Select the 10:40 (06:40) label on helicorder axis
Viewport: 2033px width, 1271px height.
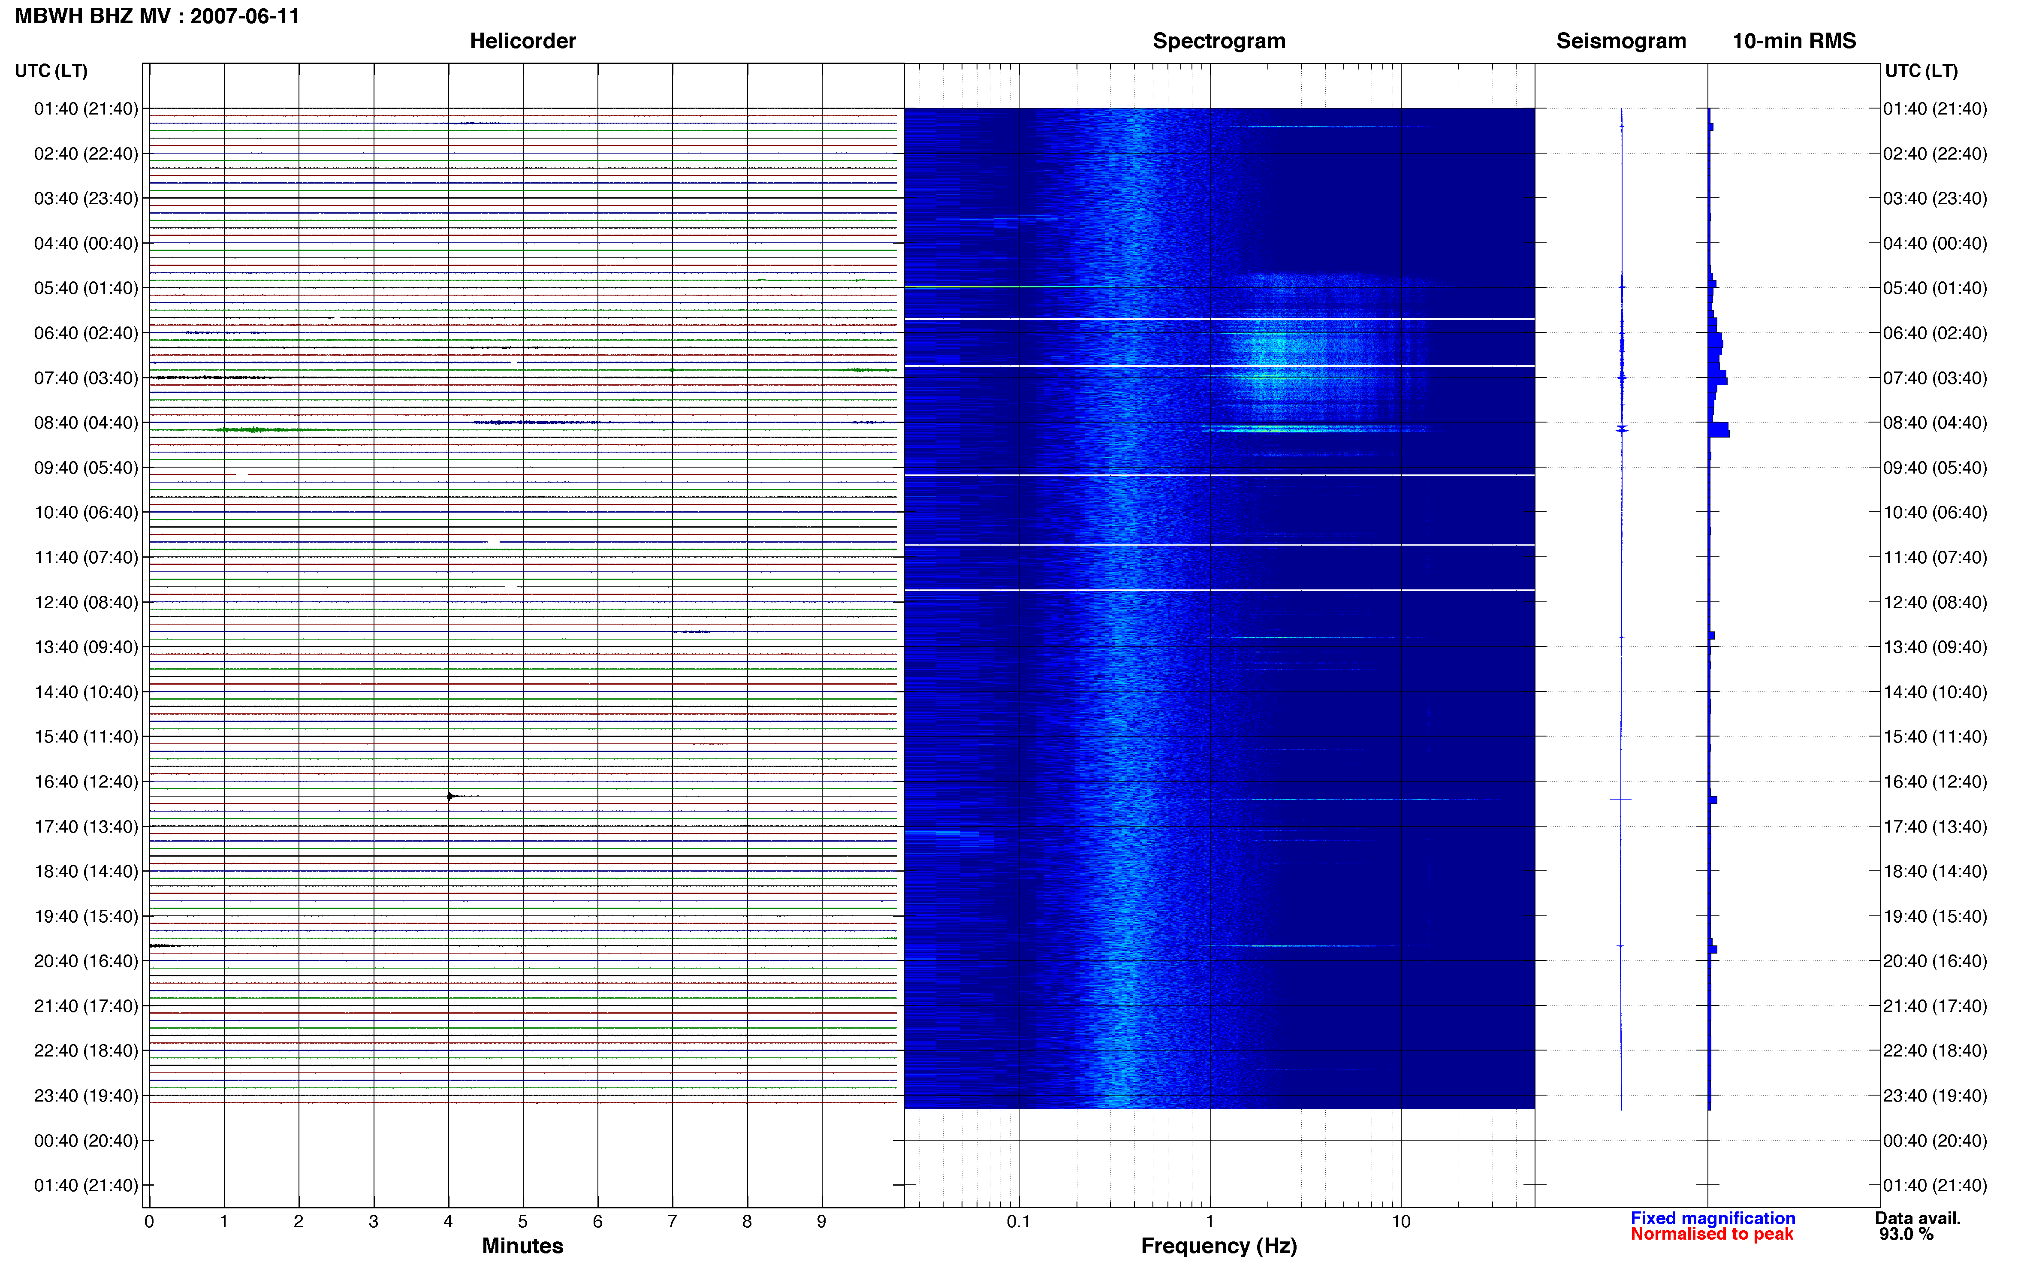pyautogui.click(x=86, y=512)
